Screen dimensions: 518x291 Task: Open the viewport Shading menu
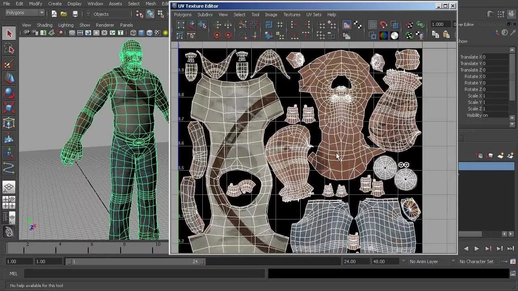coord(45,25)
